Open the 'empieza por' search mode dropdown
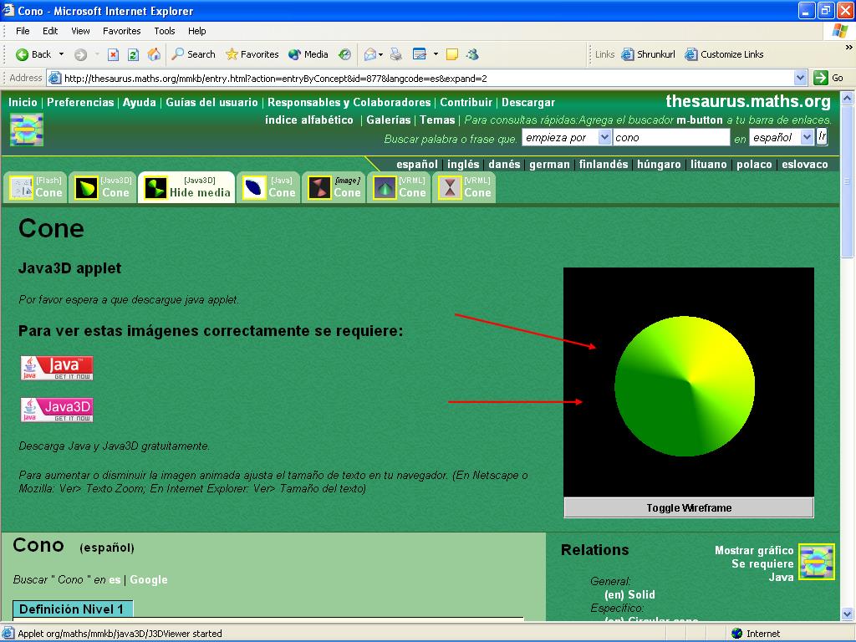The height and width of the screenshot is (642, 856). 604,137
